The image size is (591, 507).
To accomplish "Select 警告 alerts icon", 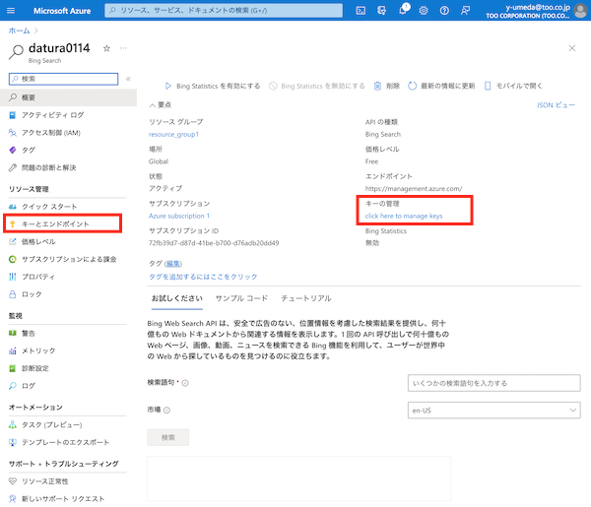I will [13, 333].
